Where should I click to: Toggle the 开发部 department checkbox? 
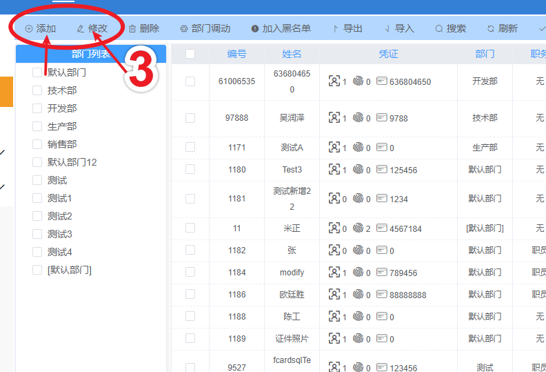(x=37, y=108)
